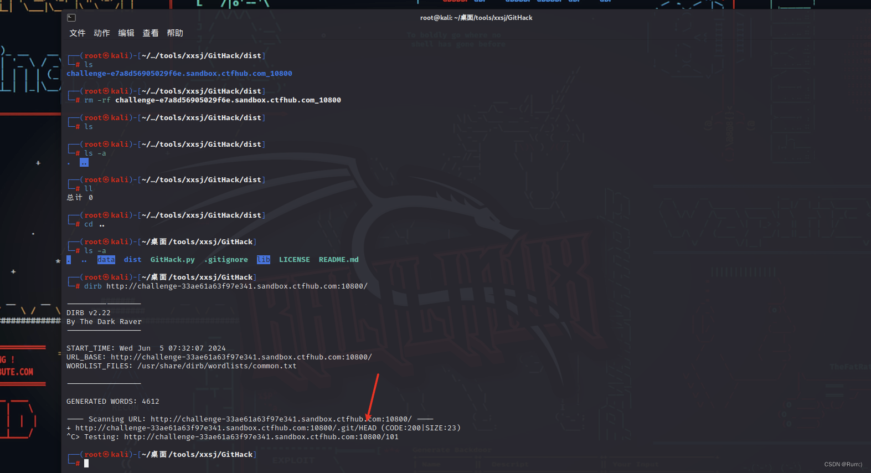
Task: Click the window title root@kali GitHack
Action: 476,18
